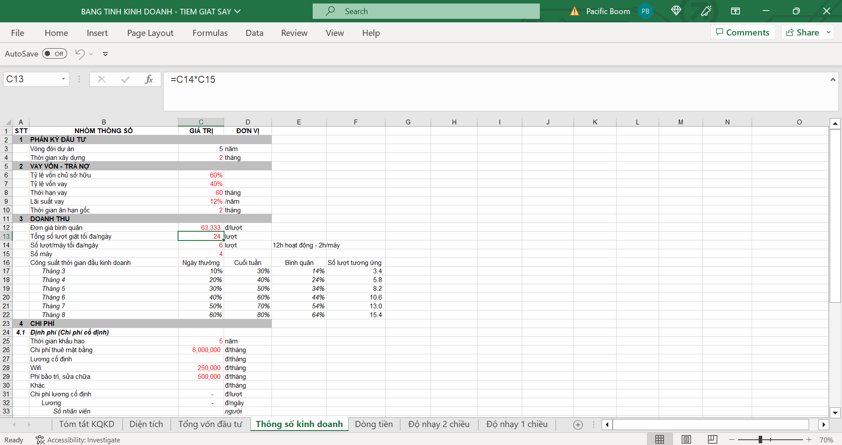The image size is (842, 445).
Task: Expand the formula bar chevron
Action: (x=832, y=79)
